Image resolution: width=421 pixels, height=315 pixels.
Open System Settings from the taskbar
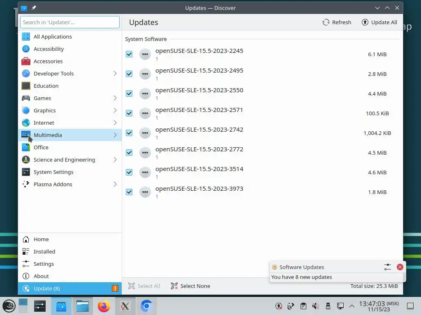tap(40, 306)
